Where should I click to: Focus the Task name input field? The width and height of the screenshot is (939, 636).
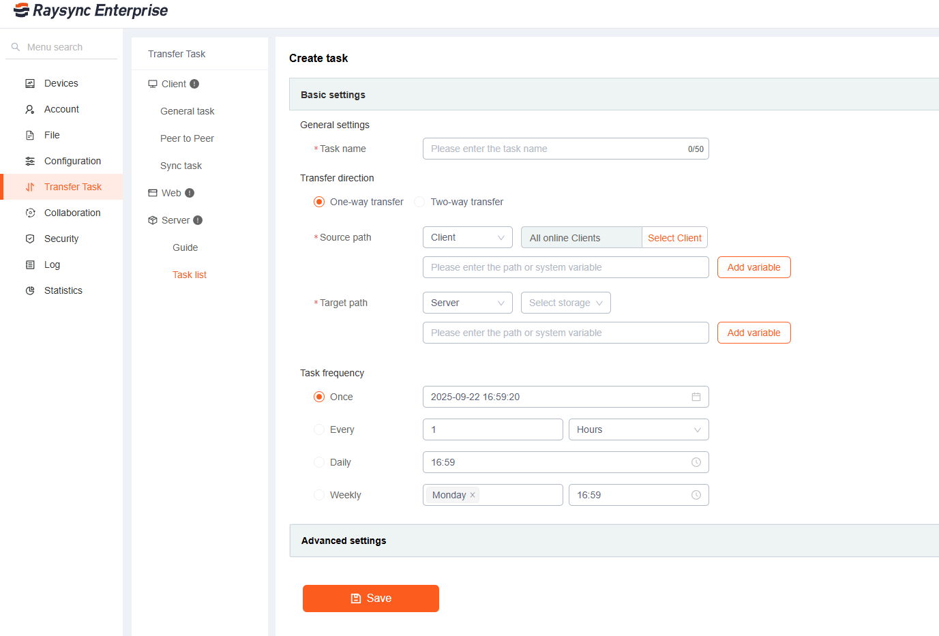[556, 149]
